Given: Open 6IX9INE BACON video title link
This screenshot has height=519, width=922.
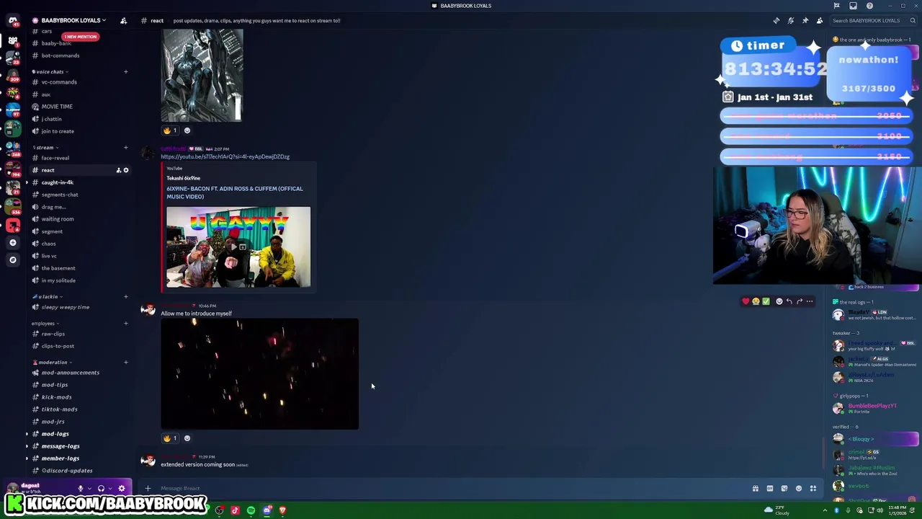Looking at the screenshot, I should 235,192.
